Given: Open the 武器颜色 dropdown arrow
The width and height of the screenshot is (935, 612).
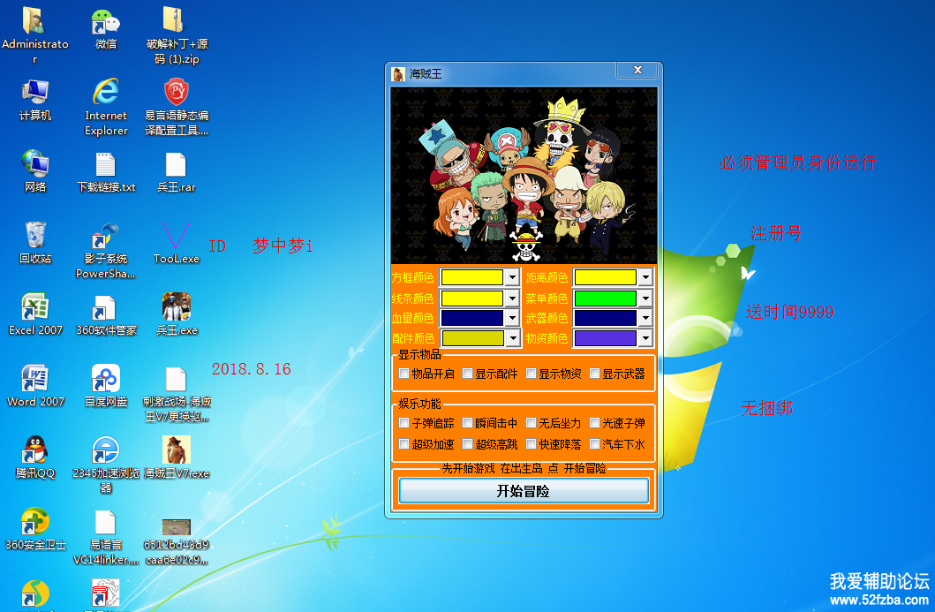Looking at the screenshot, I should (x=645, y=318).
